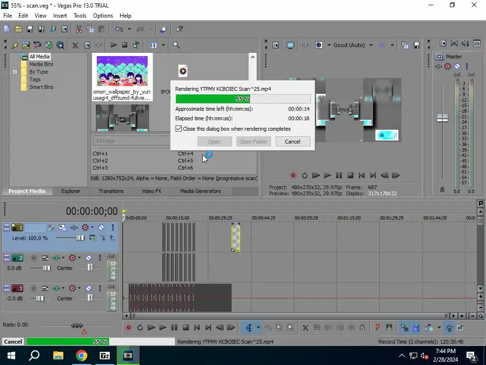Save the project with the floppy disk icon
The width and height of the screenshot is (486, 365).
tap(30, 29)
